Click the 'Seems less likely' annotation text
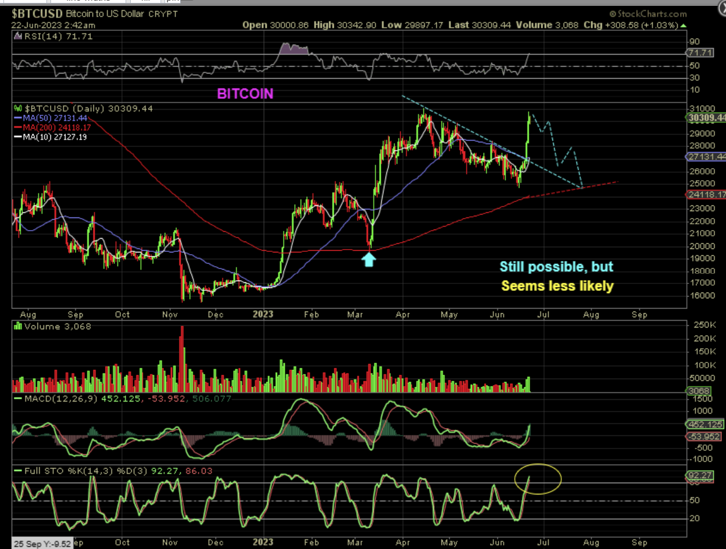 pos(557,286)
